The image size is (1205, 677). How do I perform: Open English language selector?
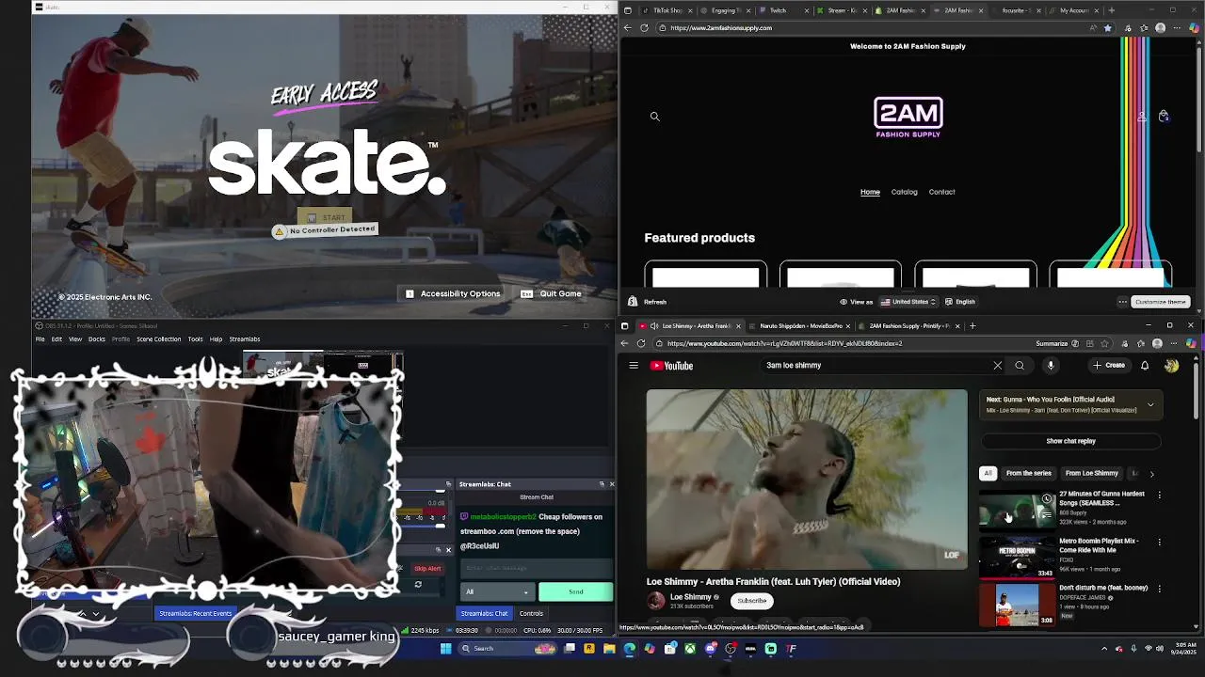point(960,302)
